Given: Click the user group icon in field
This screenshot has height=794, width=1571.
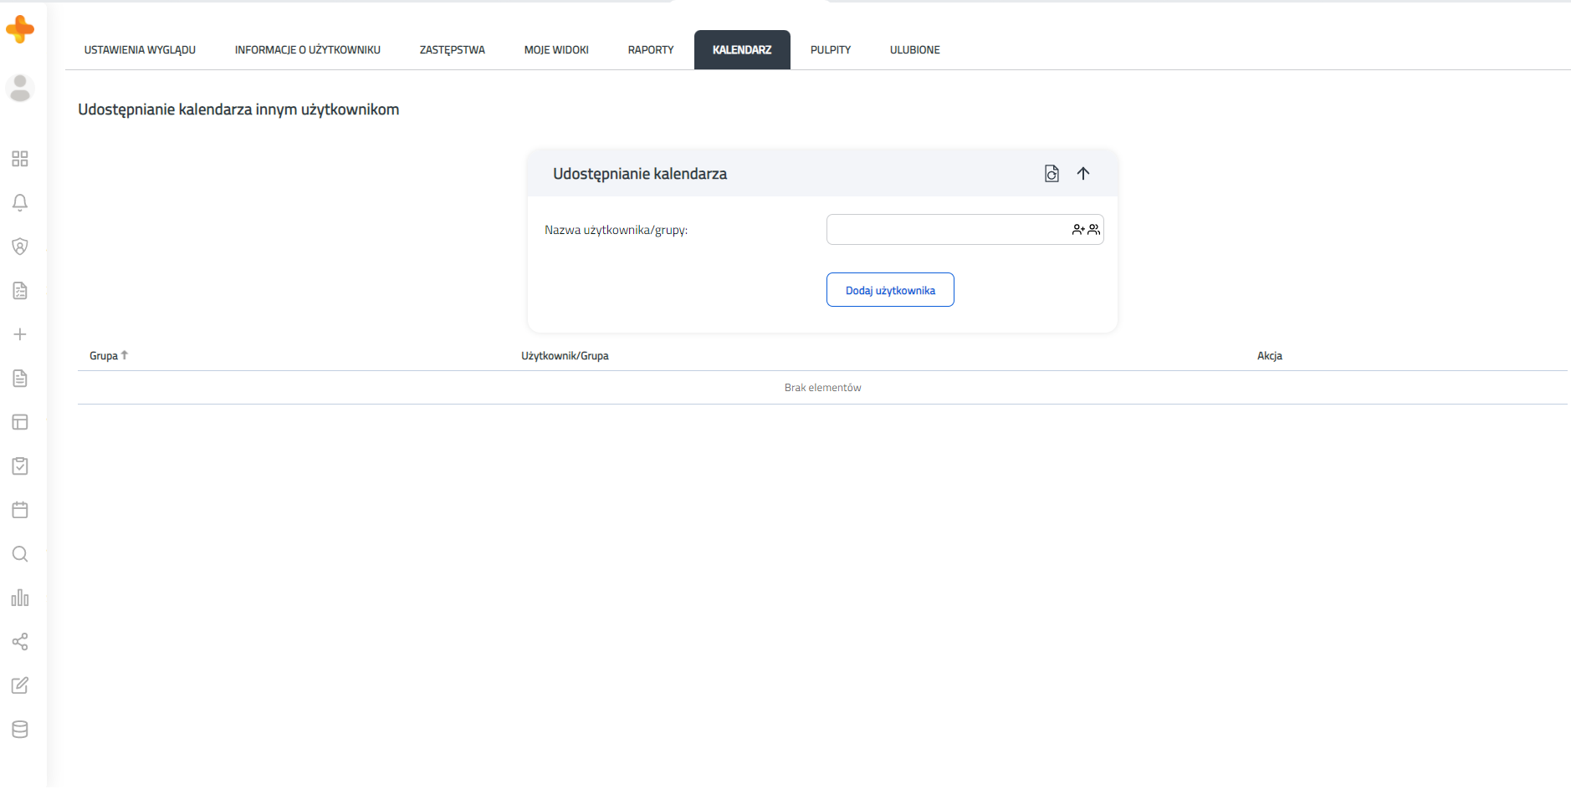Looking at the screenshot, I should 1093,229.
